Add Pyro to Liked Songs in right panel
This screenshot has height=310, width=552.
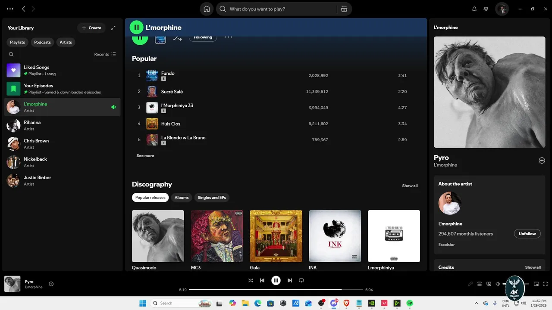[542, 161]
